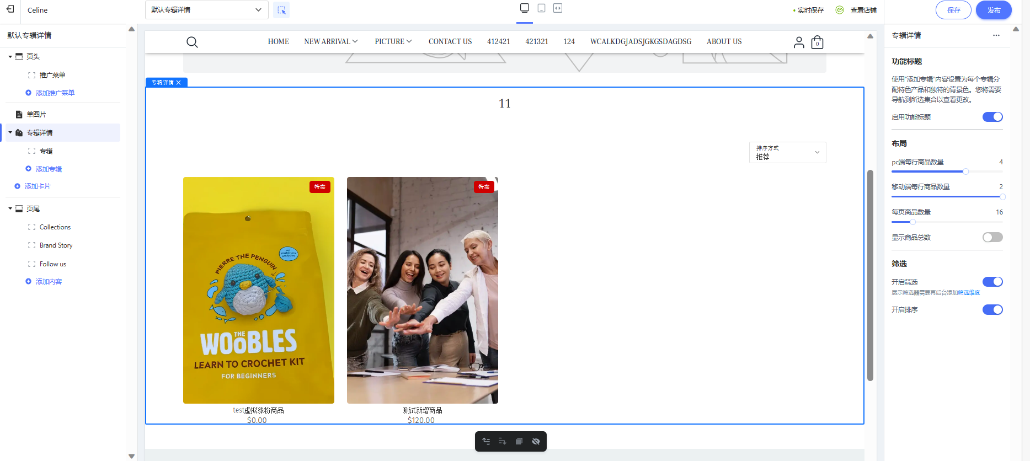Click the 发布 publish button
The width and height of the screenshot is (1030, 461).
[x=994, y=10]
